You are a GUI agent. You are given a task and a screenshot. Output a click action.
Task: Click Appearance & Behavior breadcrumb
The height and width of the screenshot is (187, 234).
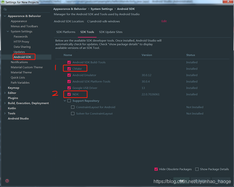70,9
